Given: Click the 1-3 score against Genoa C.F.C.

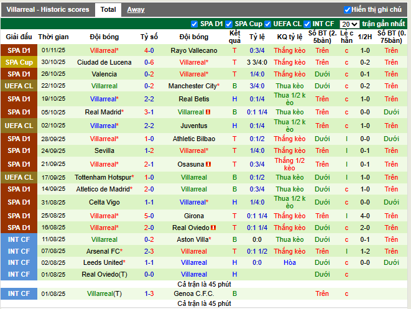Looking at the screenshot, I should point(149,294).
